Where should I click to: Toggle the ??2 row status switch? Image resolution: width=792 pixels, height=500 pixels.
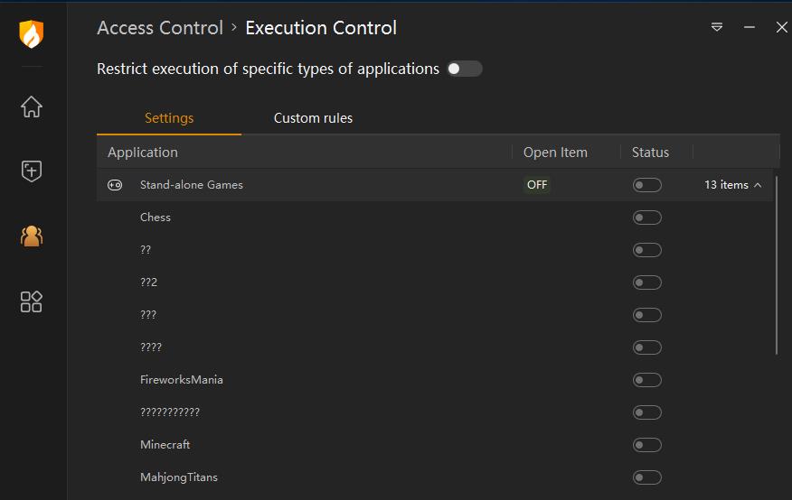click(647, 282)
